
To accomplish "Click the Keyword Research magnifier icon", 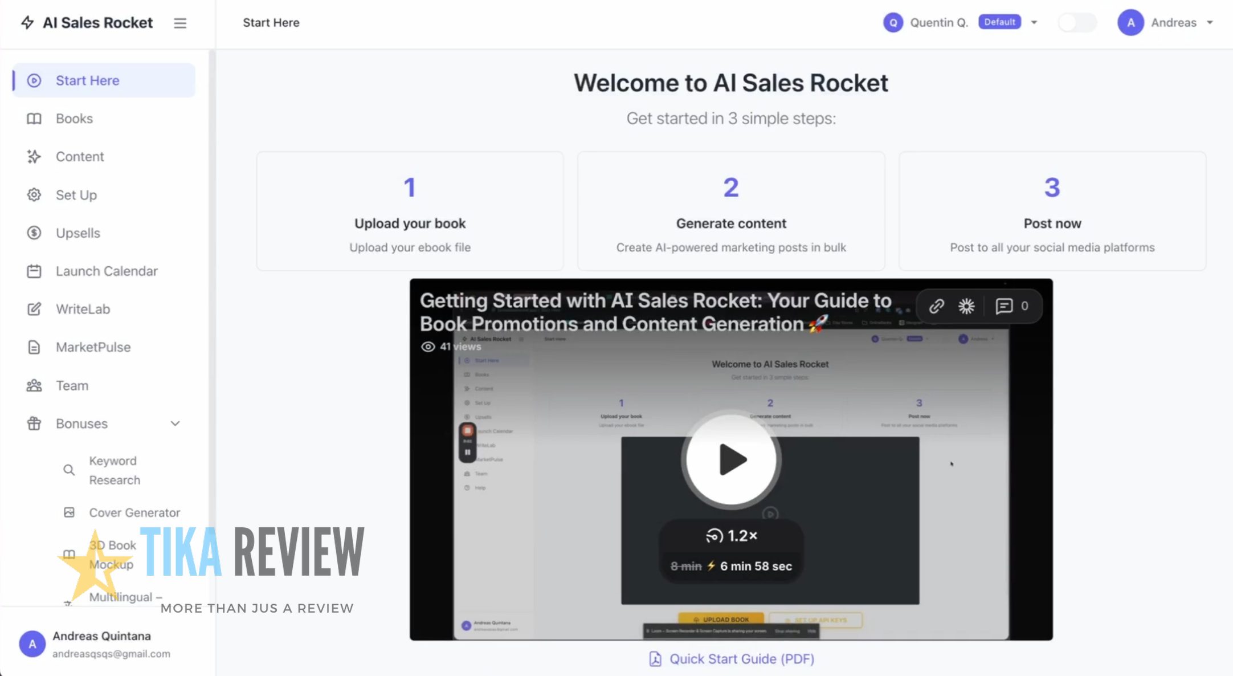I will click(x=68, y=470).
